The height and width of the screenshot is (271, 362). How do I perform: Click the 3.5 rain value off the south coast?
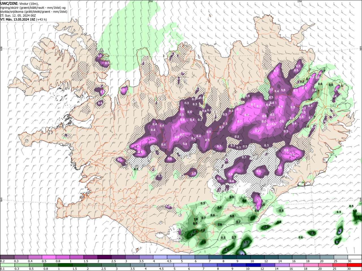(x=246, y=242)
